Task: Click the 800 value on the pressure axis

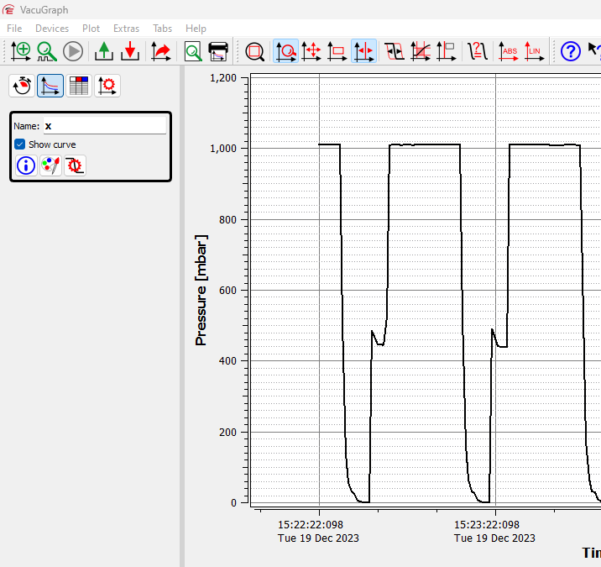Action: 227,220
